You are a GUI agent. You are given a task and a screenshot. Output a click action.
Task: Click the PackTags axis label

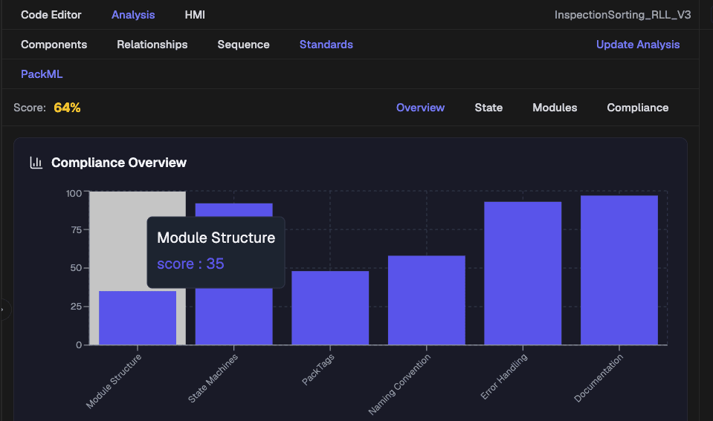coord(318,369)
